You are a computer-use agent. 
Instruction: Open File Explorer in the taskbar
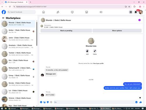tap(6, 109)
